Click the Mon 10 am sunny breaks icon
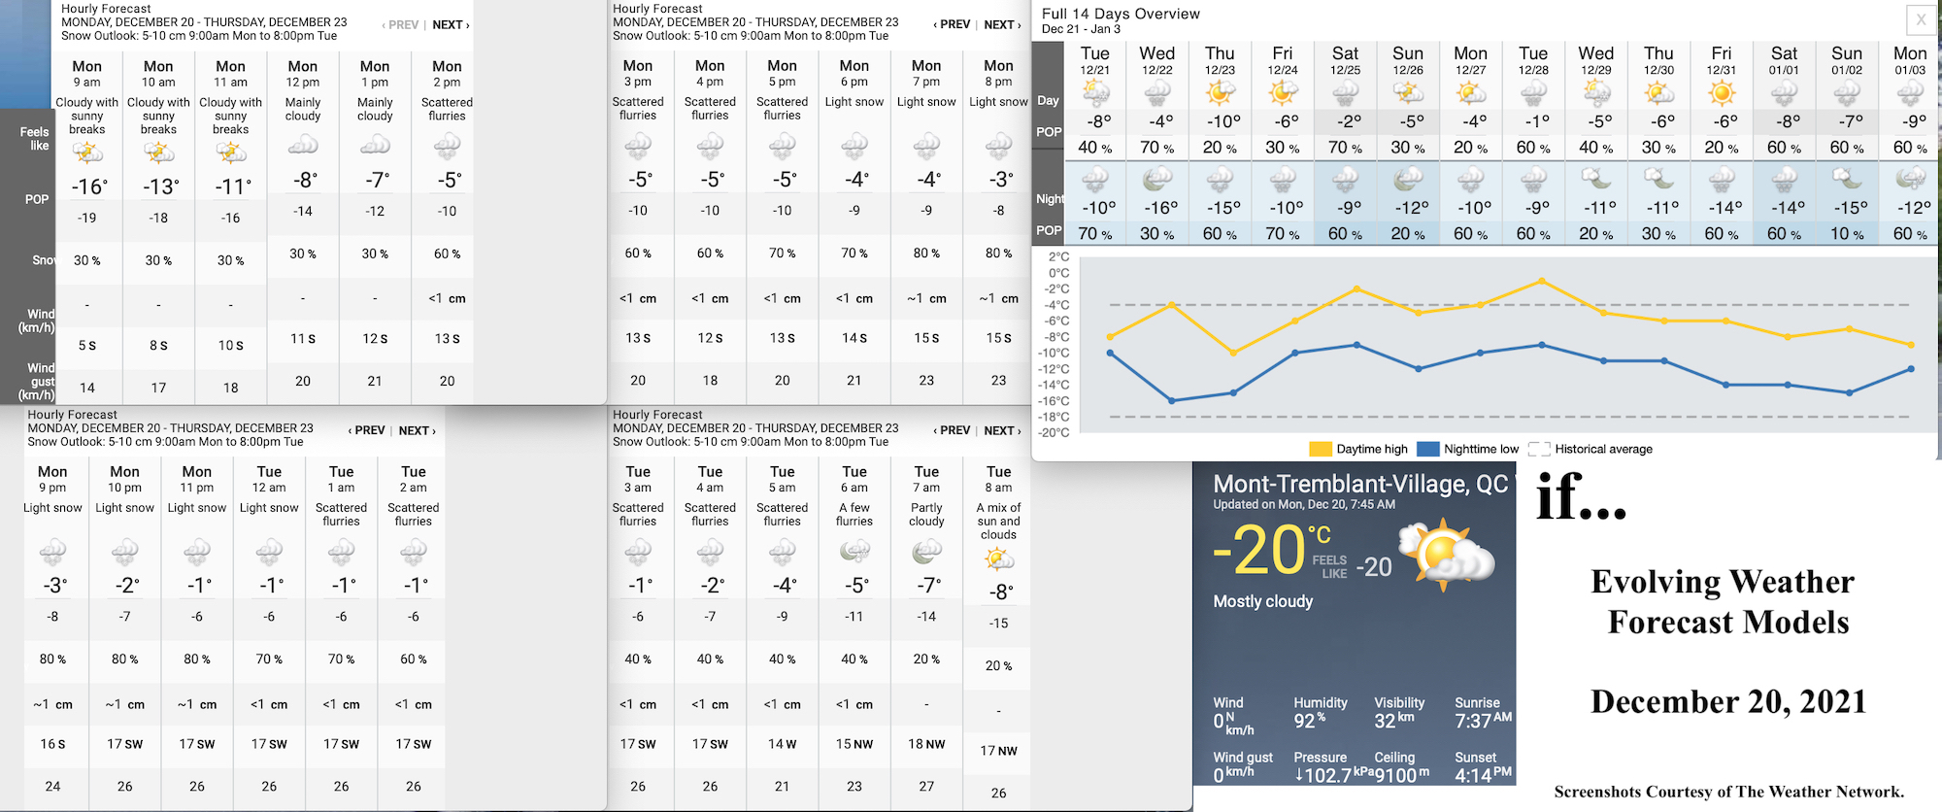The image size is (1942, 812). pyautogui.click(x=158, y=153)
